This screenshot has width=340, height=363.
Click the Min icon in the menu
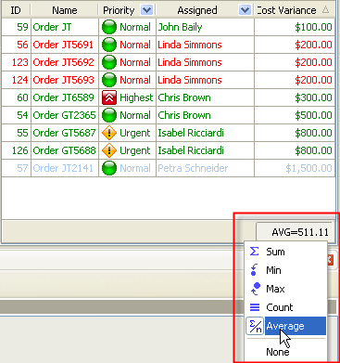[254, 270]
